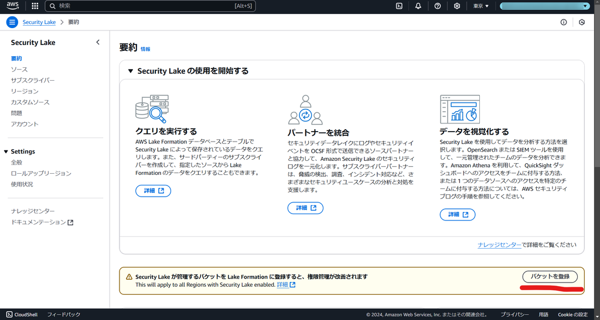Open the AWS services grid menu

coord(35,6)
